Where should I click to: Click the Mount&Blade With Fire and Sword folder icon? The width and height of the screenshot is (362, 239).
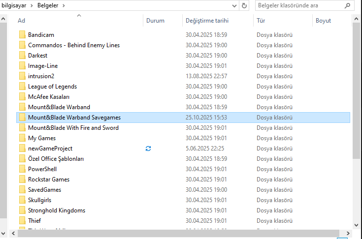point(22,128)
